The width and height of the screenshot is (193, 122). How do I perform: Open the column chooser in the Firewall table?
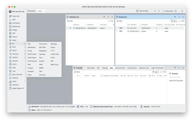(166, 76)
